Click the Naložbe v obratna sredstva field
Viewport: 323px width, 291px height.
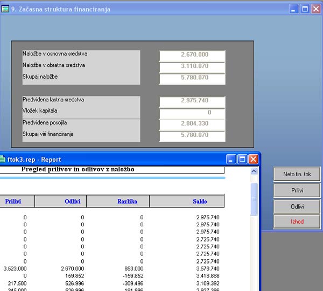(192, 67)
